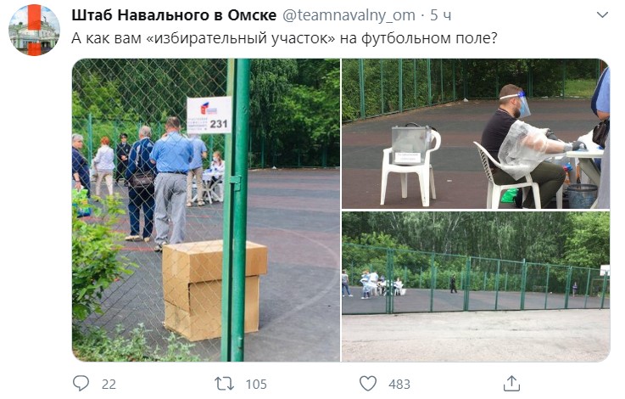Like the tweet with the heart icon

[x=368, y=384]
